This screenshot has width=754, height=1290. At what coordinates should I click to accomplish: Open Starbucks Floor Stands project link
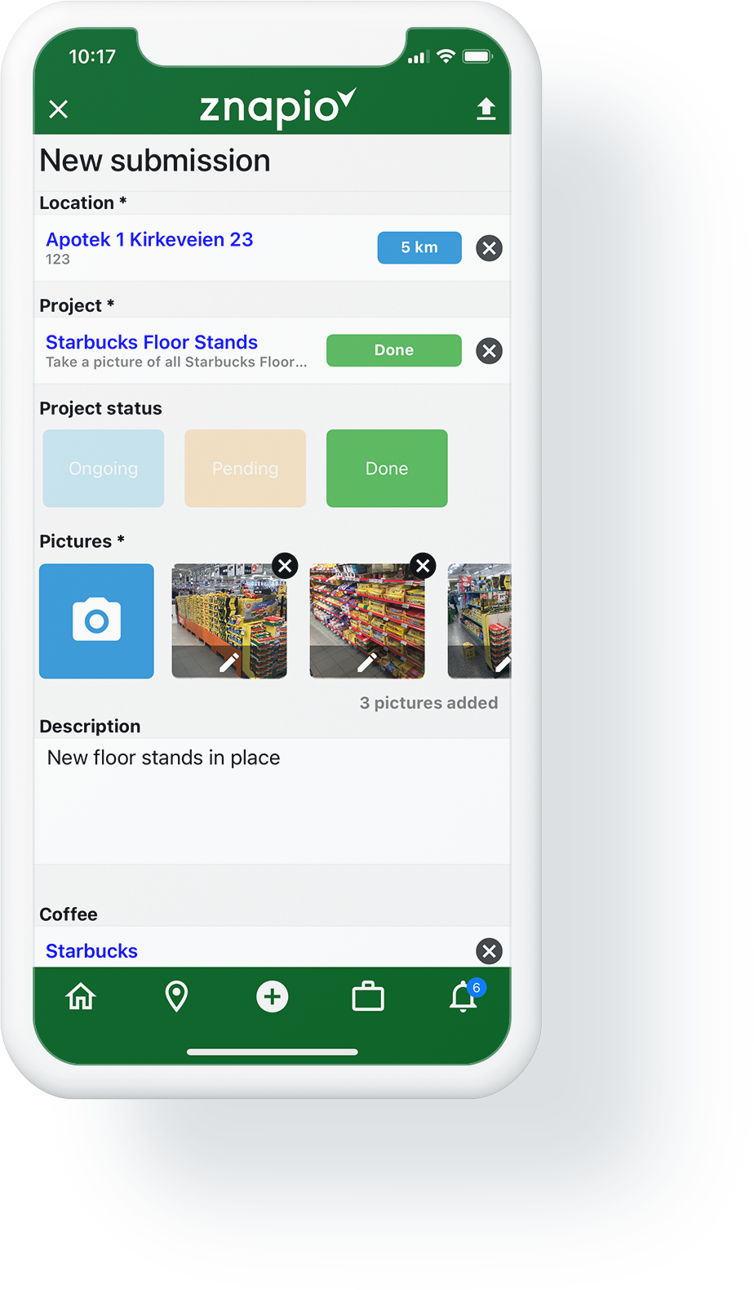152,342
